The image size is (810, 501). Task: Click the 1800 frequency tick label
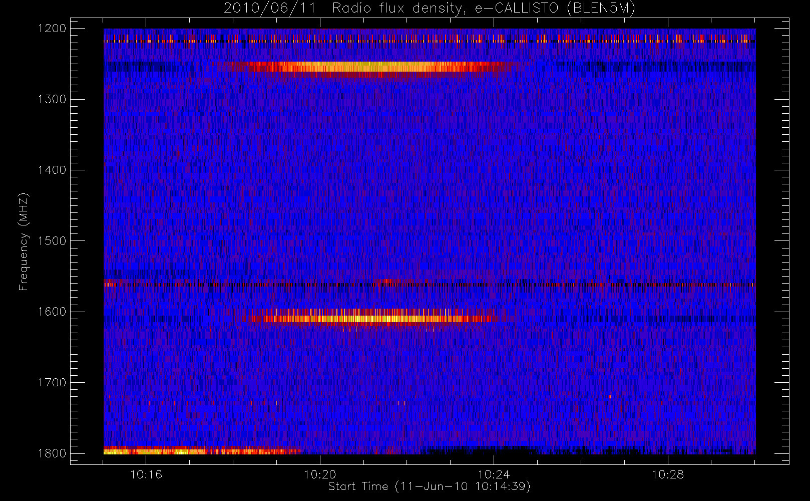pyautogui.click(x=52, y=453)
